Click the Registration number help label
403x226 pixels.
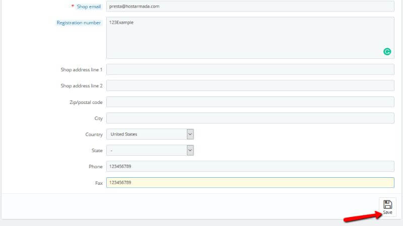pos(79,23)
